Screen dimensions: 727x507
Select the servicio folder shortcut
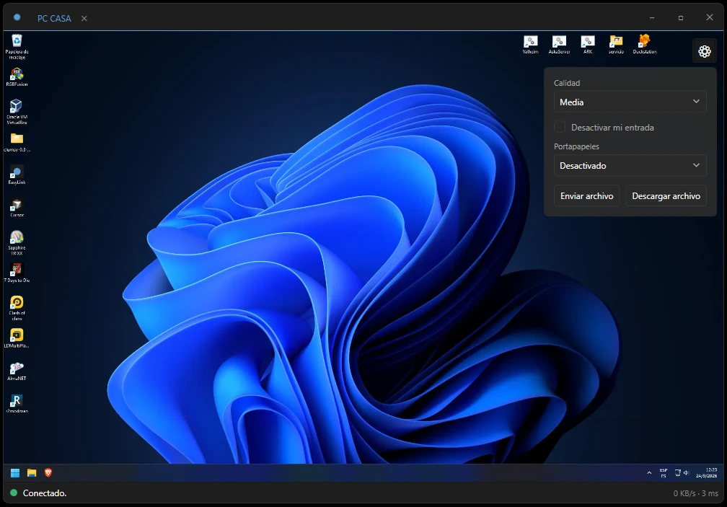tap(616, 45)
